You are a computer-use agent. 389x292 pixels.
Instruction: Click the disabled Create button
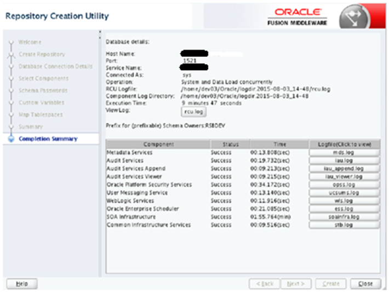tap(331, 284)
